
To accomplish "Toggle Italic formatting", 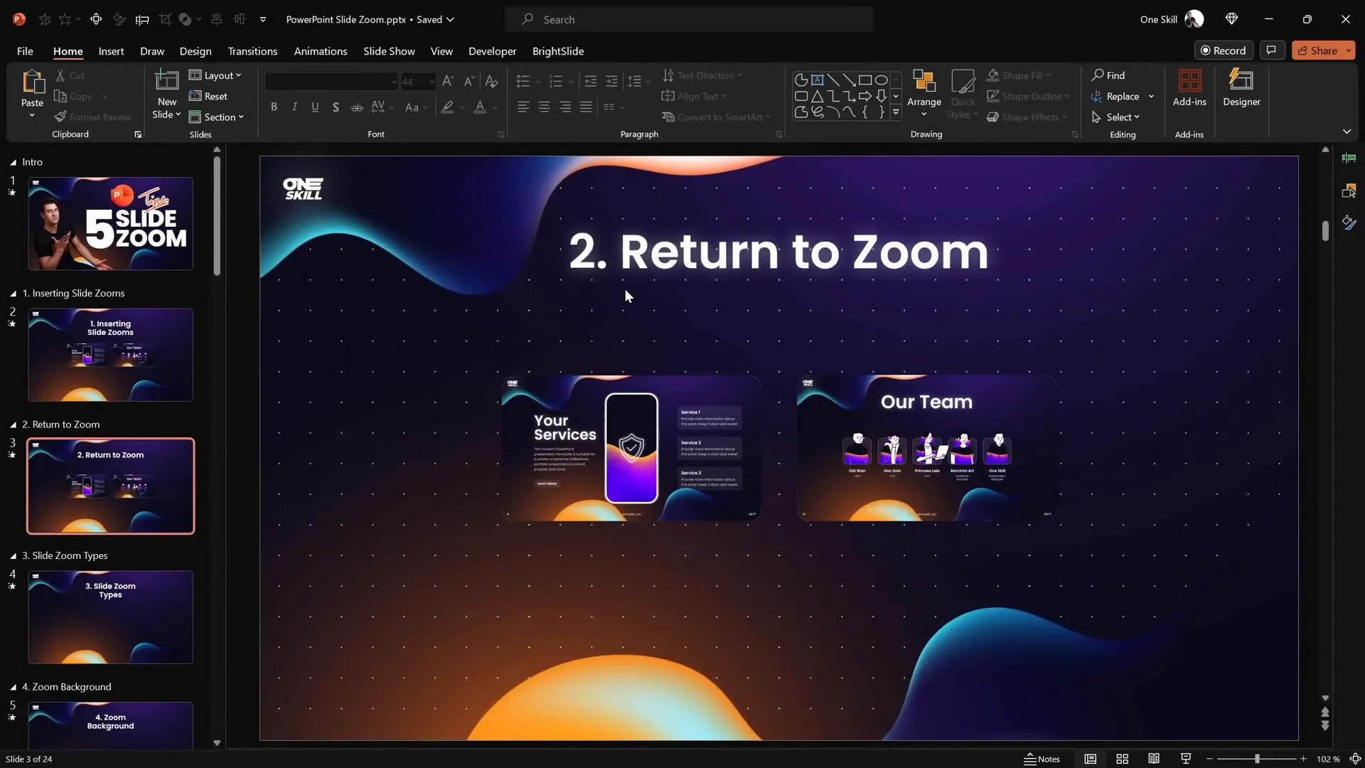I will click(x=294, y=107).
